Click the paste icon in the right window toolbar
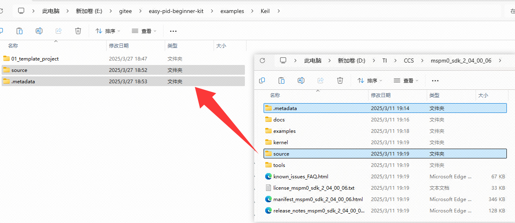This screenshot has height=223, width=515. tap(282, 80)
